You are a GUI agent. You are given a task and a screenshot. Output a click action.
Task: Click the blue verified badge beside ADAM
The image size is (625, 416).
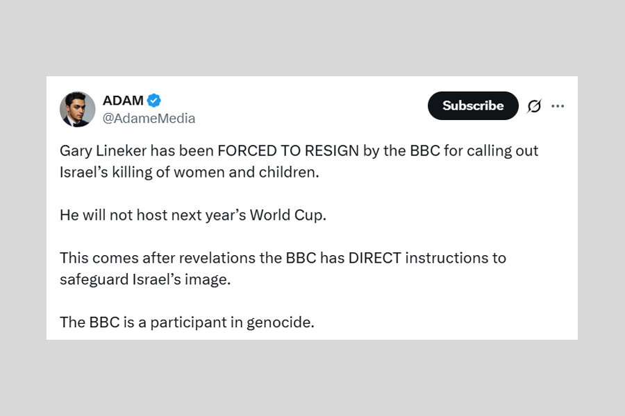click(154, 100)
